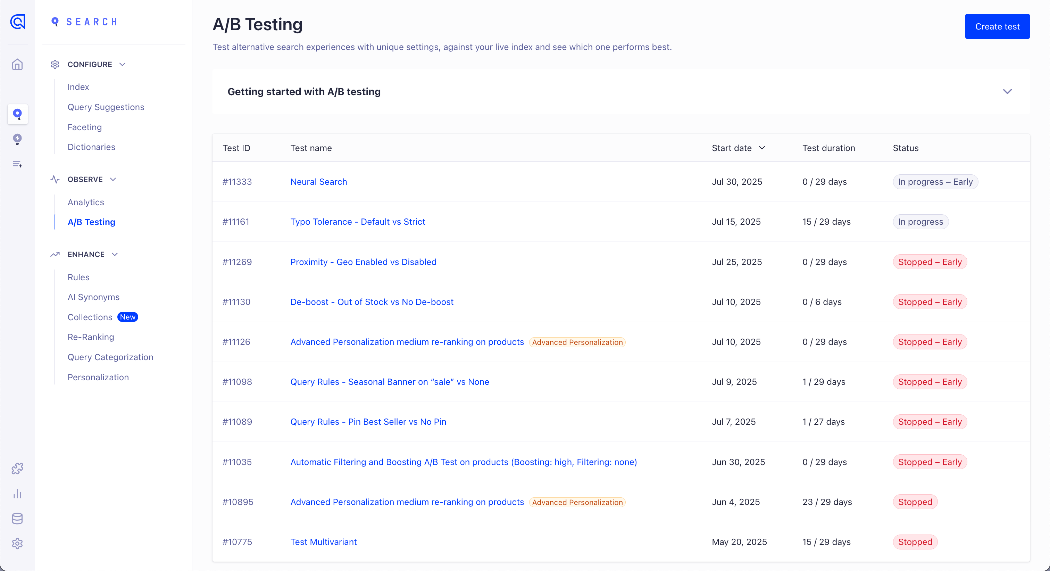Collapse the CONFIGURE section
The height and width of the screenshot is (571, 1050).
(123, 64)
